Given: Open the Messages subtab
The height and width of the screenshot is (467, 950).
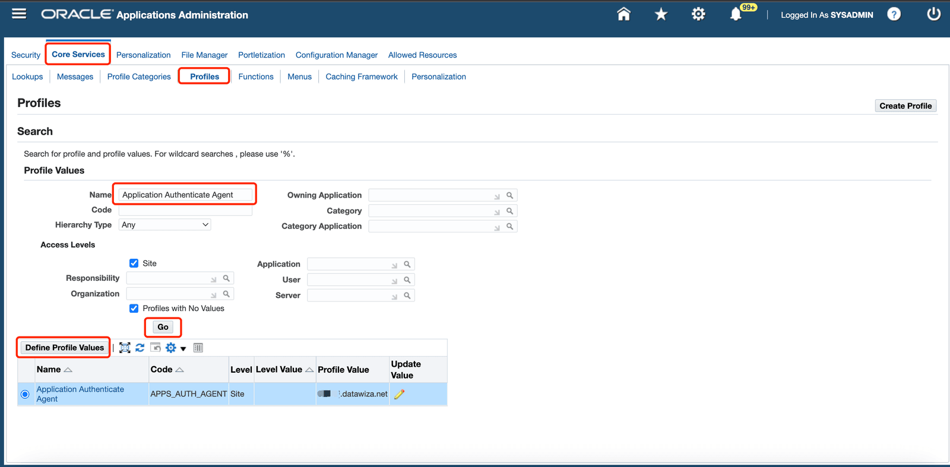Looking at the screenshot, I should point(75,77).
